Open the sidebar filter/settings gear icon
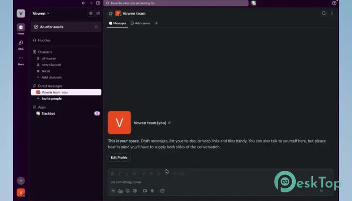The height and width of the screenshot is (201, 352). tap(91, 14)
